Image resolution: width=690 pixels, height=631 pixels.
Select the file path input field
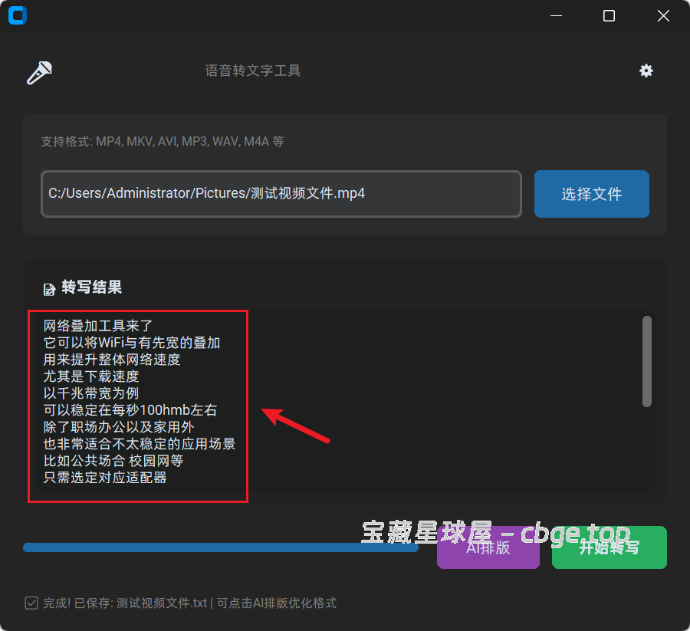pos(281,193)
